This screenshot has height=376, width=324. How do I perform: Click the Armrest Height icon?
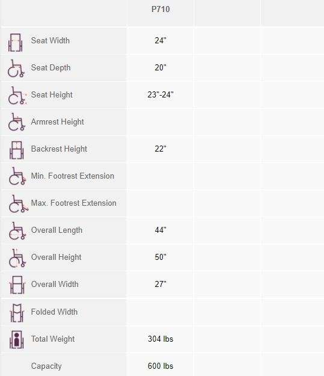pos(16,122)
